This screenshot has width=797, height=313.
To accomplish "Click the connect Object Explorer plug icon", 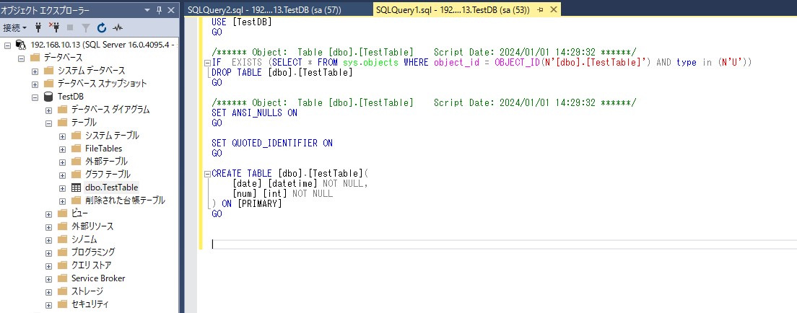I will [38, 27].
